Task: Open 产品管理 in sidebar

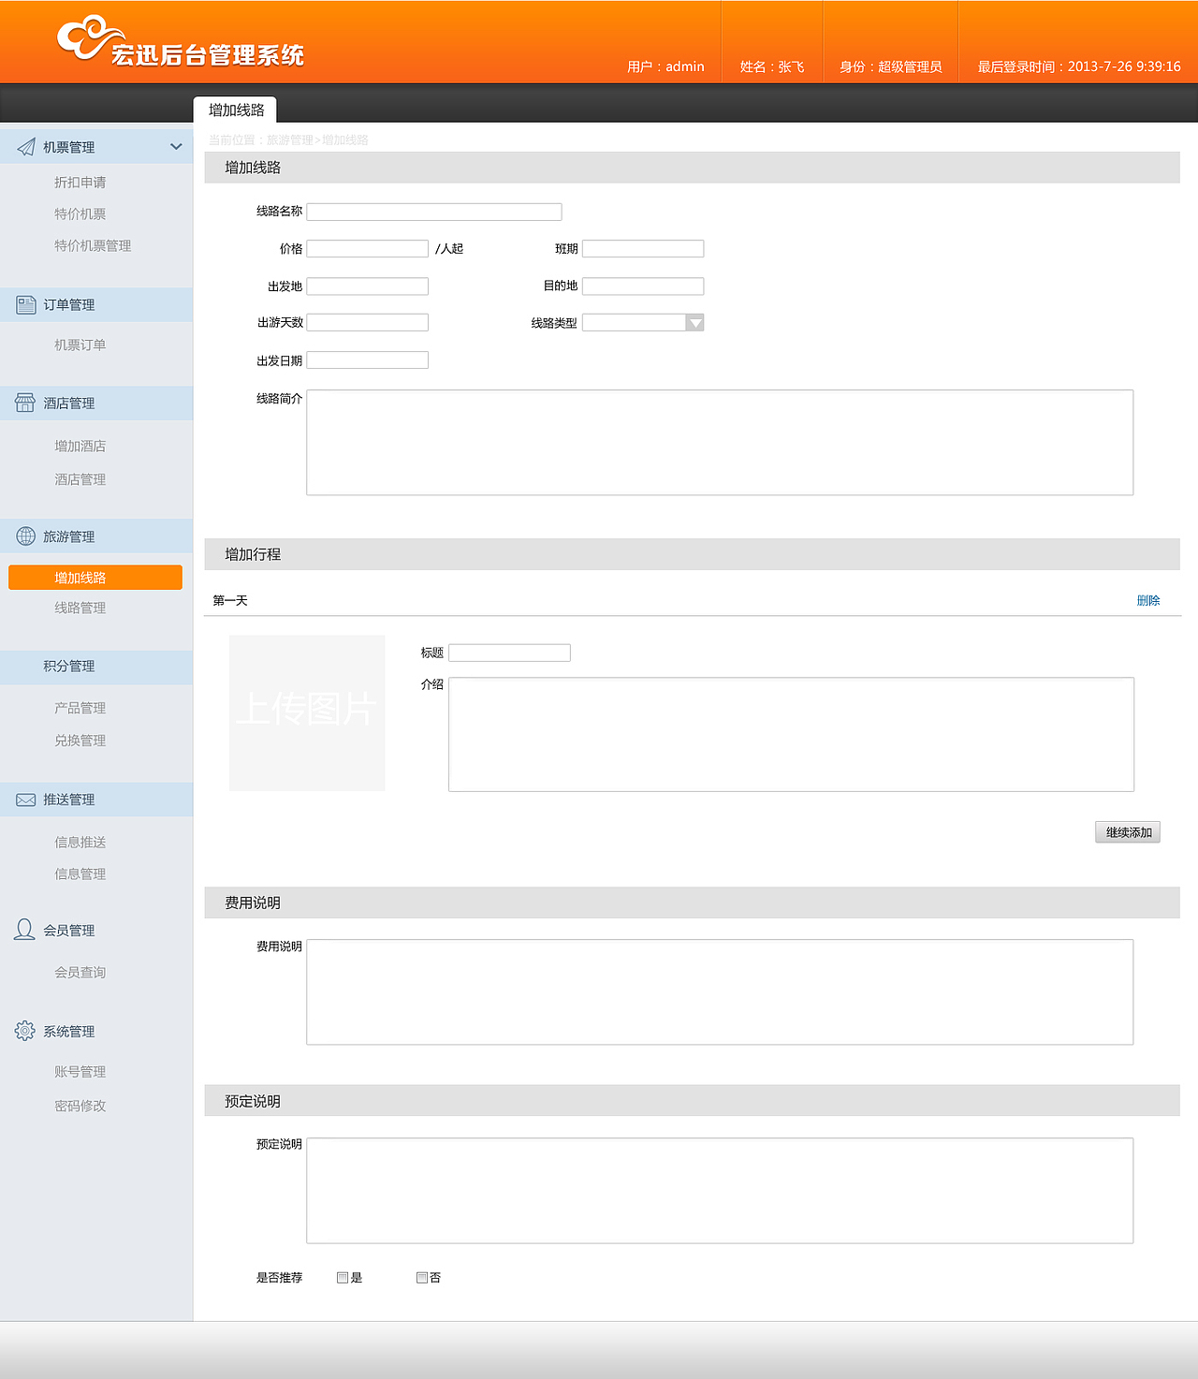Action: (80, 708)
